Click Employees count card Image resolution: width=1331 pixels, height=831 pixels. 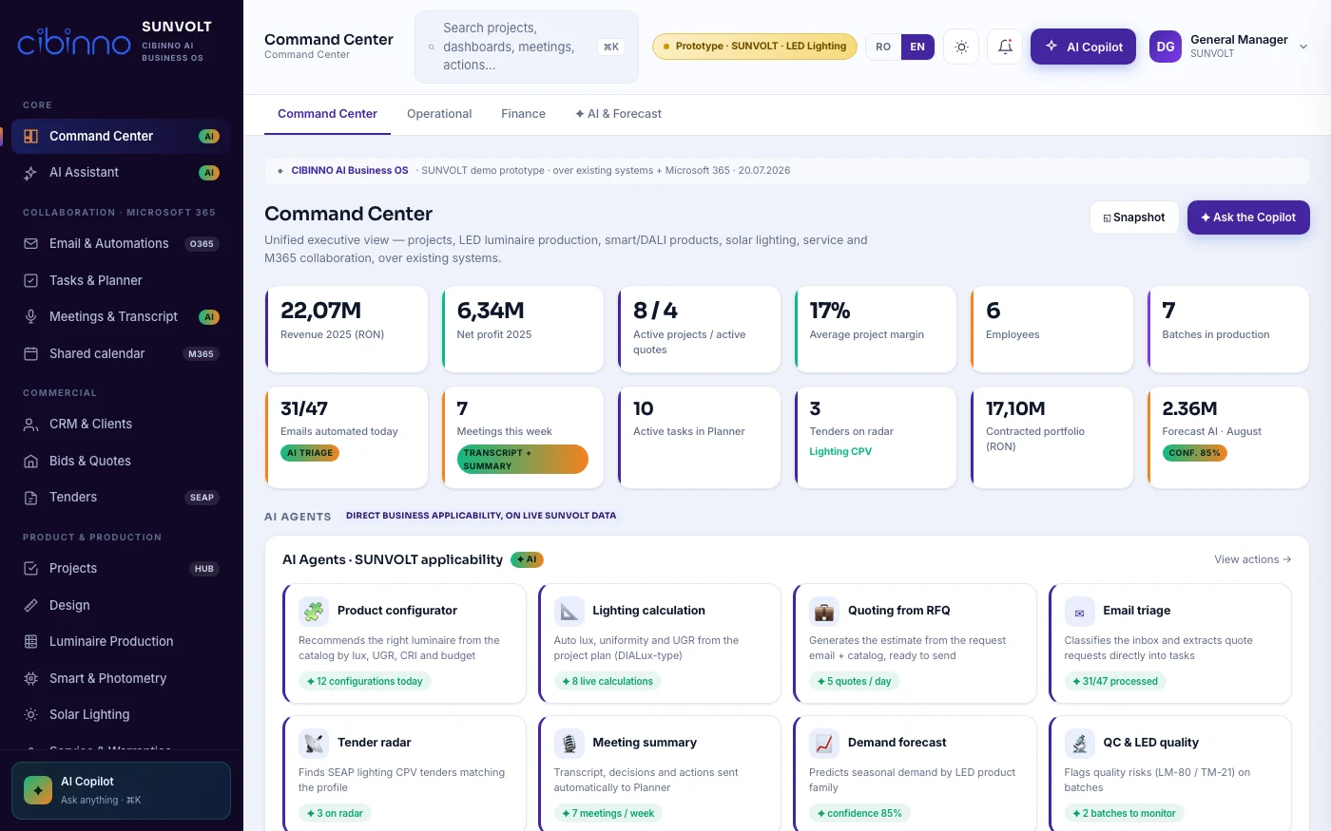point(1051,330)
